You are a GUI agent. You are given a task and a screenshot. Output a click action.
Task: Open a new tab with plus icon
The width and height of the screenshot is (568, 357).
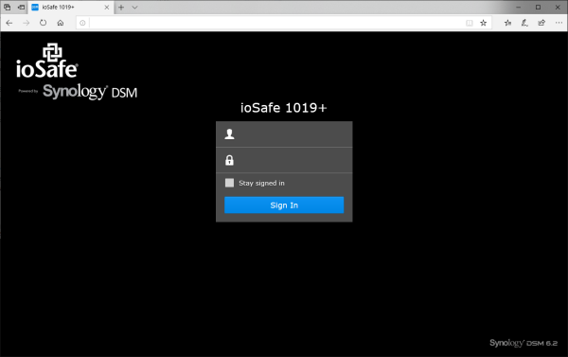121,7
